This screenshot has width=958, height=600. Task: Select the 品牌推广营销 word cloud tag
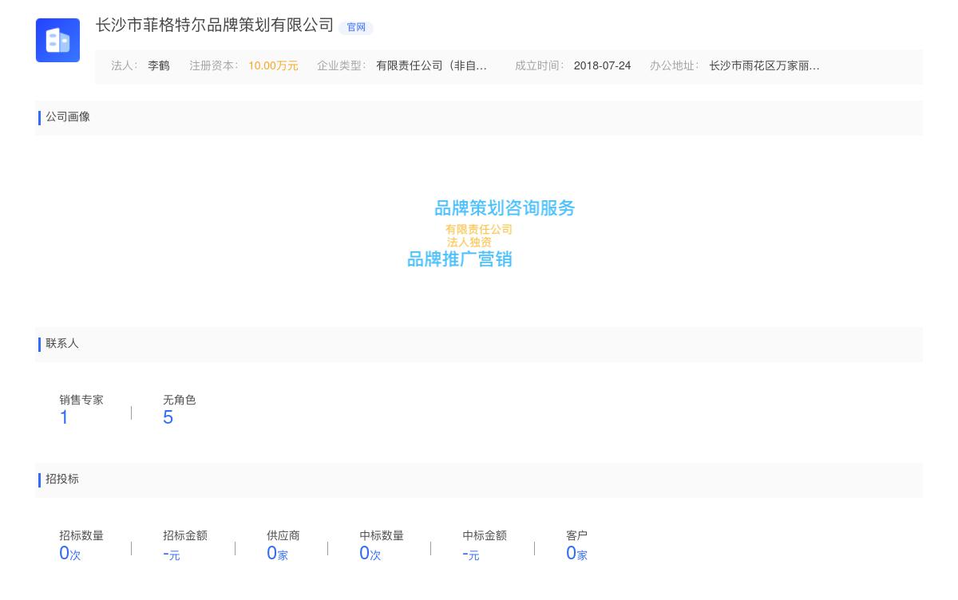[x=459, y=259]
